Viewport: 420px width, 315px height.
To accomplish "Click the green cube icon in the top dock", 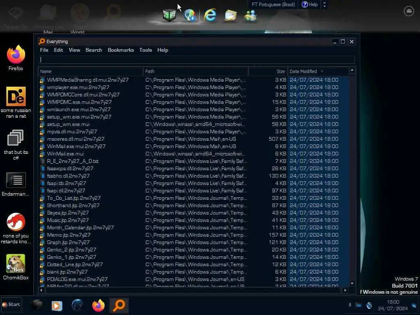I will [x=169, y=15].
